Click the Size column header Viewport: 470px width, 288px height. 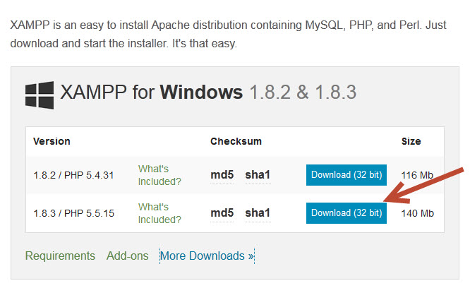(411, 141)
